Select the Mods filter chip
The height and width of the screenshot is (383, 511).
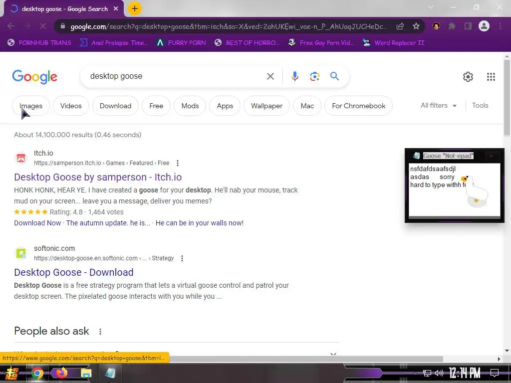(190, 106)
